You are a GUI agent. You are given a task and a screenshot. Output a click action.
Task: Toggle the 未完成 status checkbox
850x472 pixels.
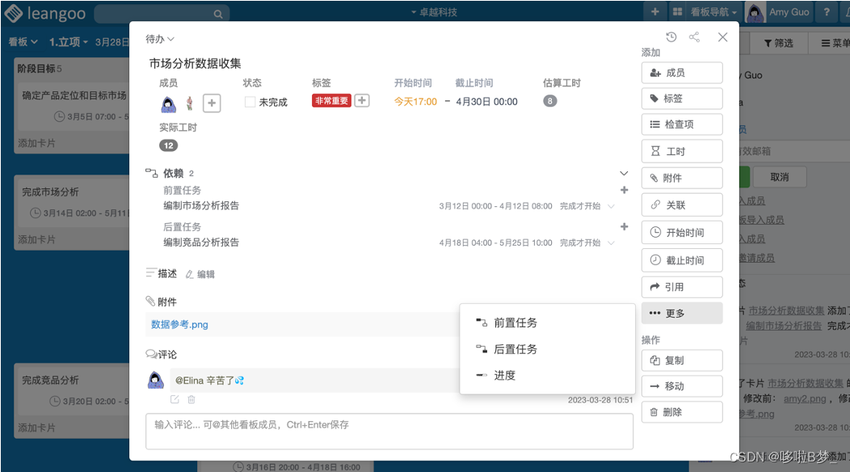point(250,102)
